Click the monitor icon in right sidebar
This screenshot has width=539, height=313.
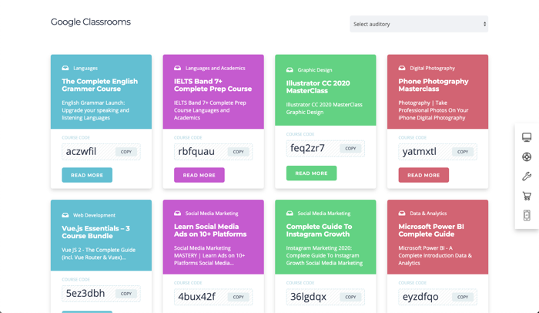[527, 137]
